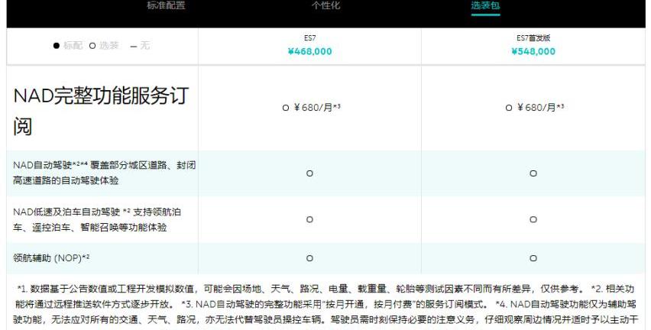The image size is (651, 330).
Task: Click the optional circle for 领航辅助 NOP under ES7
Action: 309,258
